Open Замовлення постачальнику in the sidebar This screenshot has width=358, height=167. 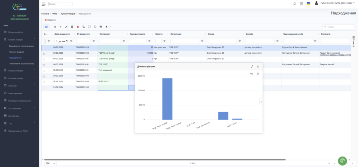(x=22, y=46)
